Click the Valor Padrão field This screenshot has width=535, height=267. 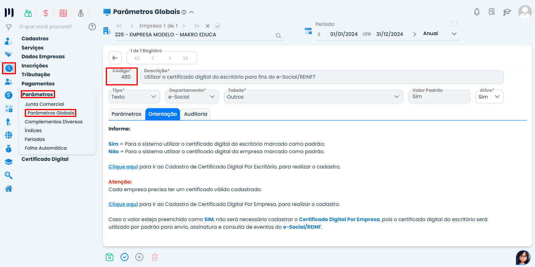[439, 97]
